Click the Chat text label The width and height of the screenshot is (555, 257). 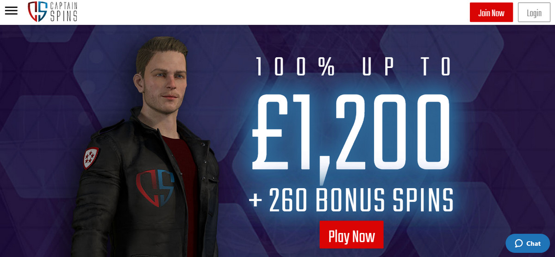pyautogui.click(x=533, y=243)
